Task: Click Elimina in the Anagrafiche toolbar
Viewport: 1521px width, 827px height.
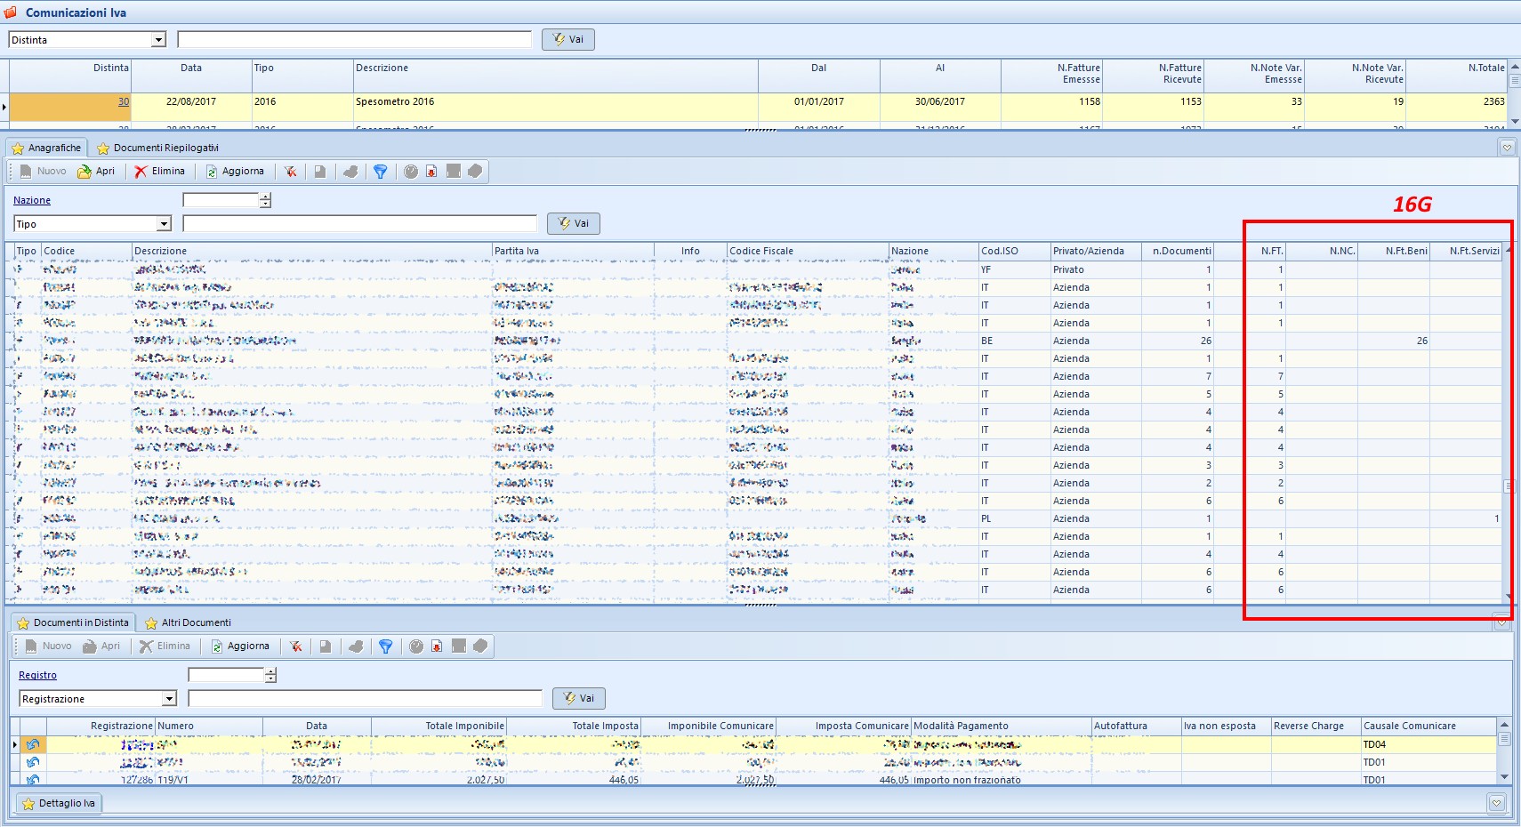Action: tap(160, 172)
